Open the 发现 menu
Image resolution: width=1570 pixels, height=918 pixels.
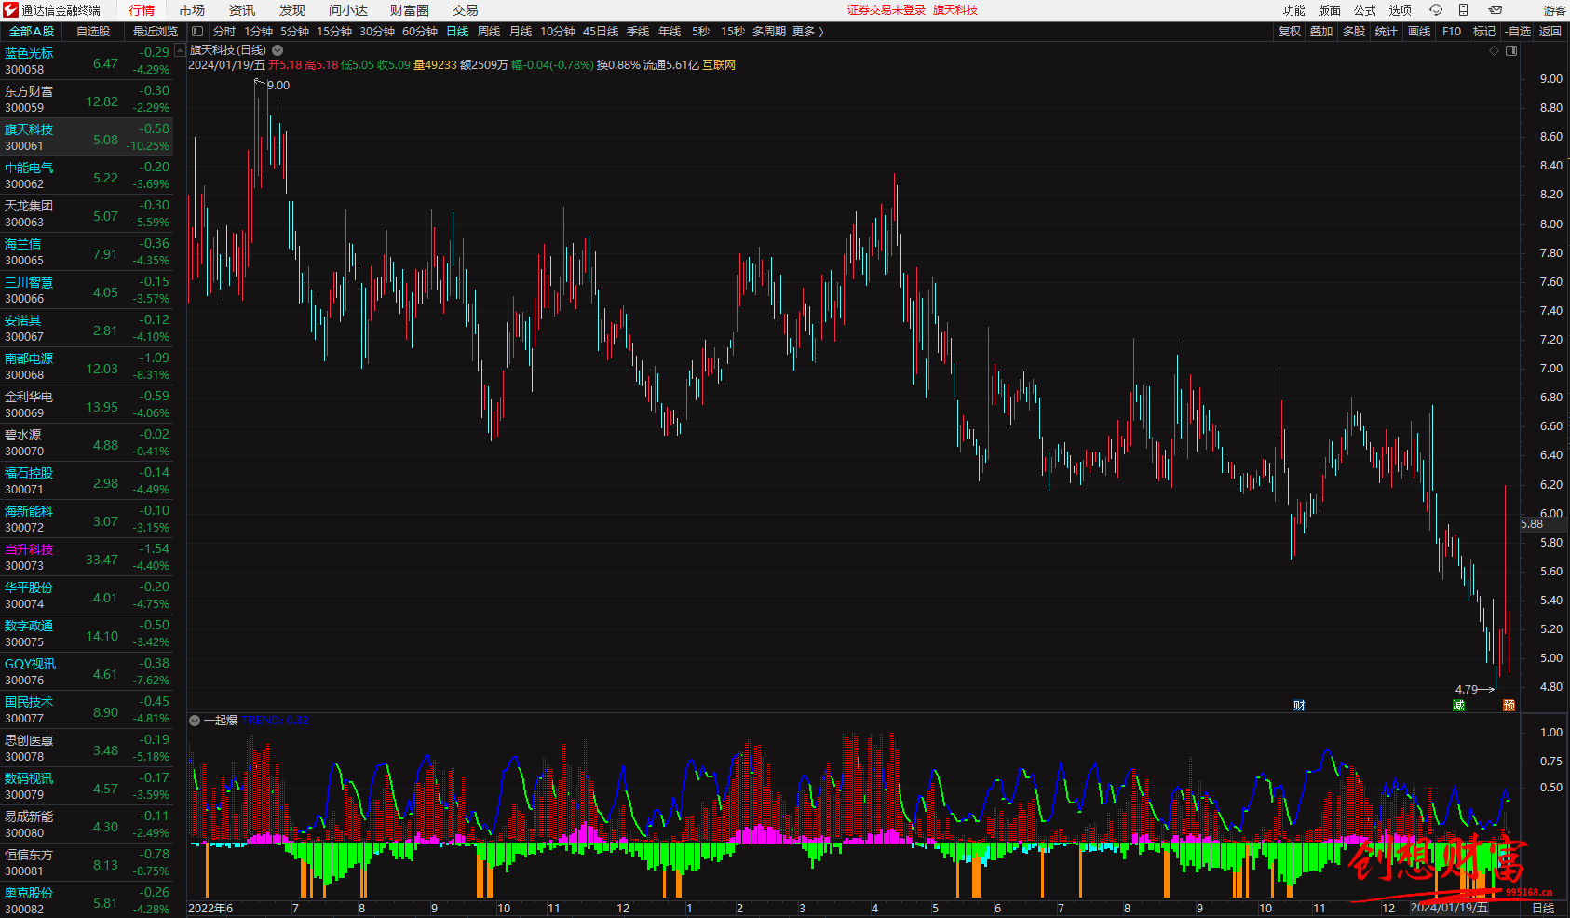click(292, 10)
